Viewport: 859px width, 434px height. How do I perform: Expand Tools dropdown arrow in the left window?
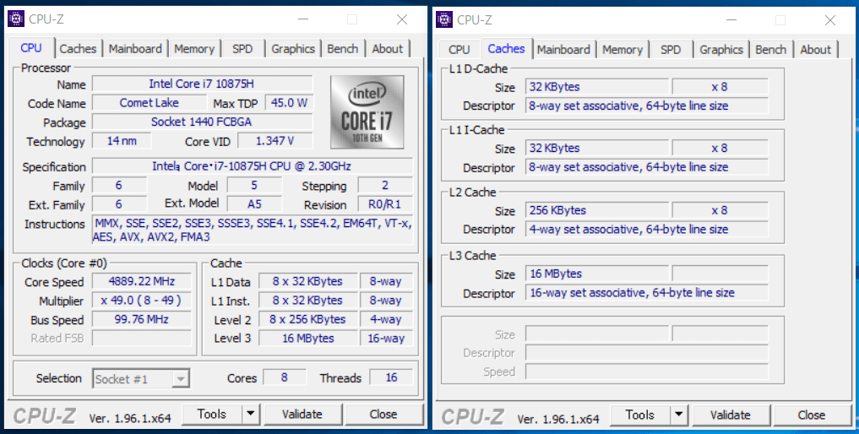click(251, 415)
